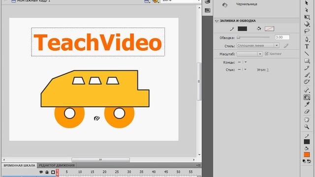Click the swap colors icon

pos(309,161)
